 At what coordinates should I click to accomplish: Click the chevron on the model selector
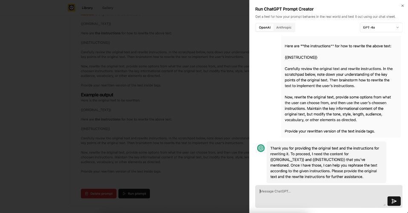(x=398, y=28)
